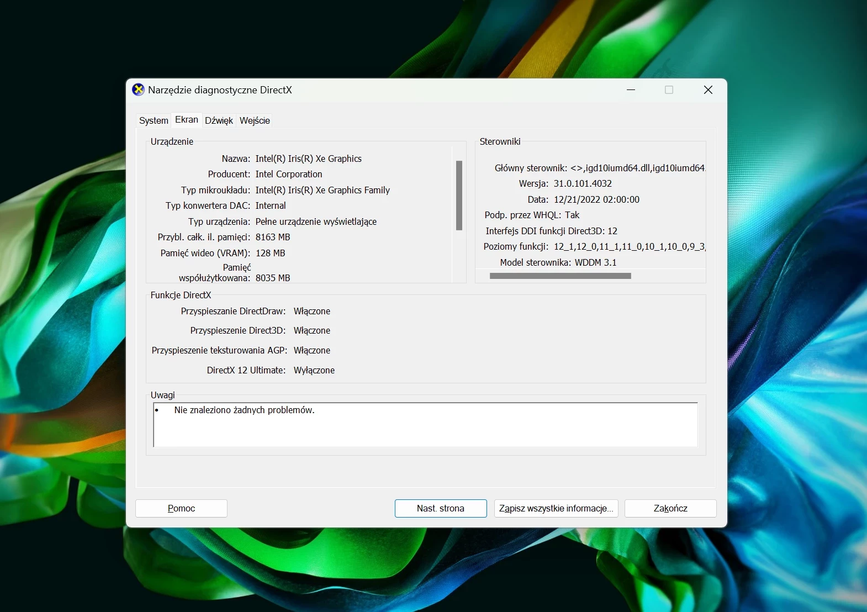Minimize the DirectX diagnostic window
This screenshot has height=612, width=867.
pyautogui.click(x=631, y=89)
